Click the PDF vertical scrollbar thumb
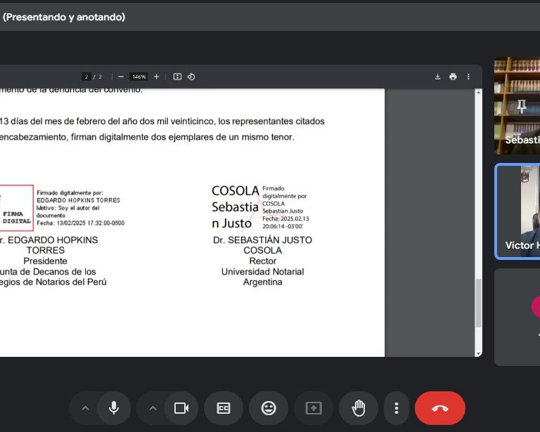Image resolution: width=540 pixels, height=432 pixels. point(478,303)
